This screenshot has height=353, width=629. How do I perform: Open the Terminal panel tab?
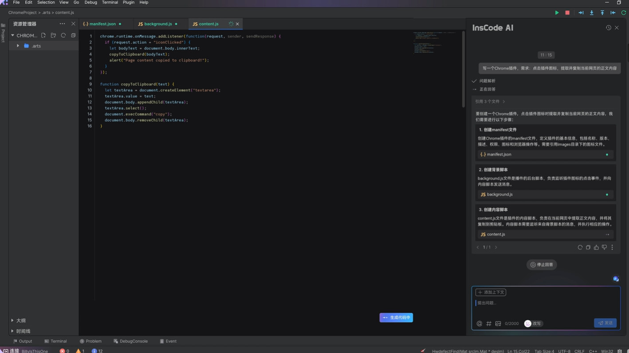coord(55,341)
